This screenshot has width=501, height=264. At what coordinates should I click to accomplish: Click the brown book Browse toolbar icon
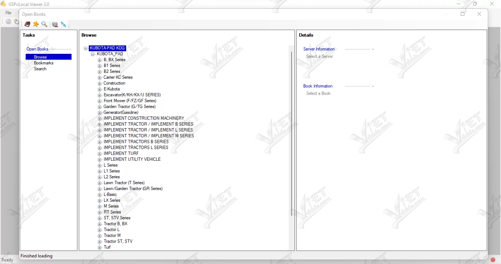28,24
